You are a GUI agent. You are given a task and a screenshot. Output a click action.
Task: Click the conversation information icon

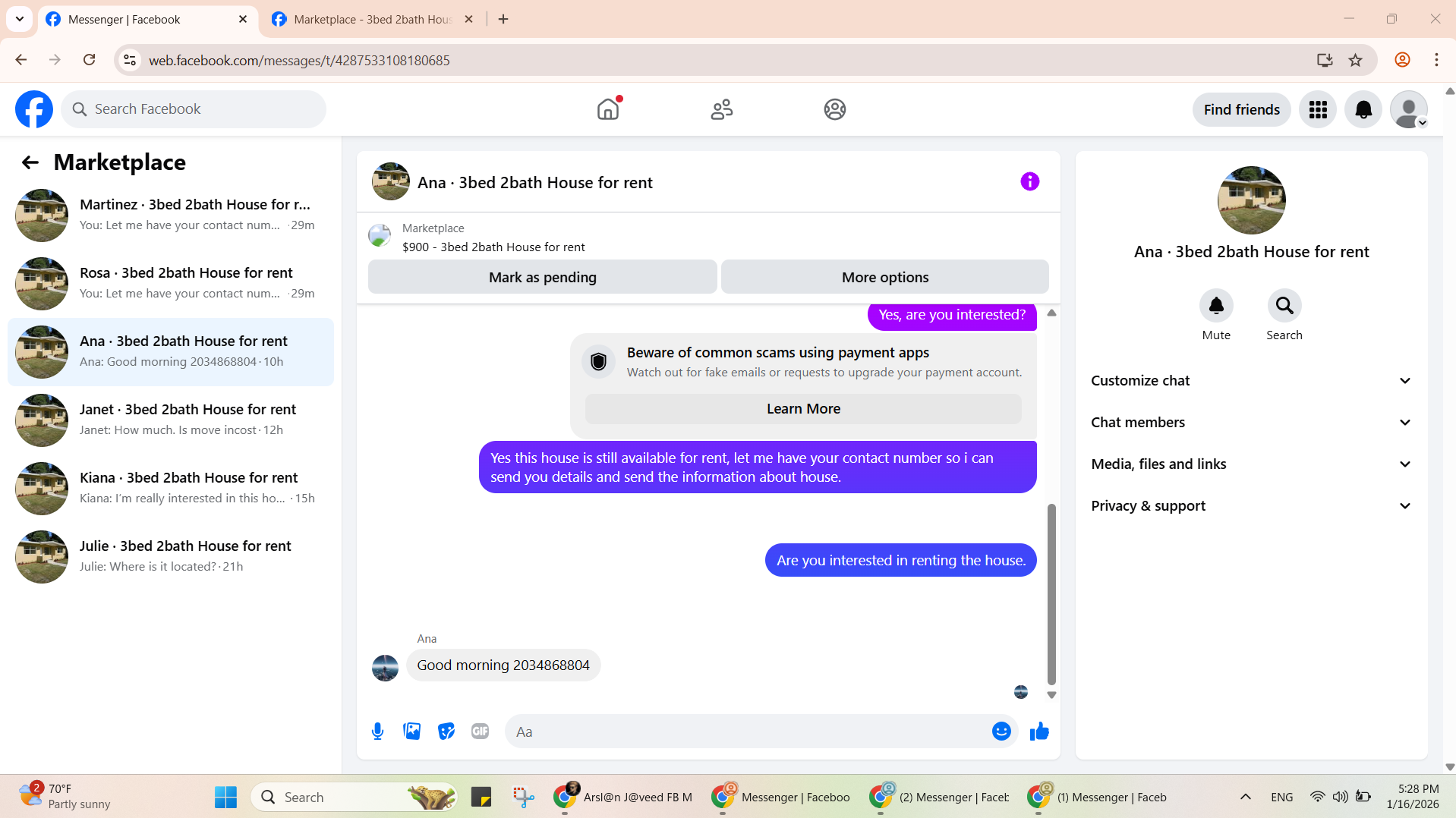(x=1029, y=181)
